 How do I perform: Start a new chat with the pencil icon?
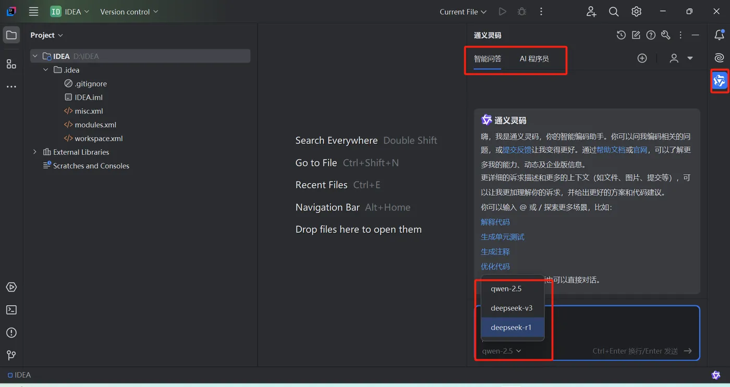coord(636,35)
